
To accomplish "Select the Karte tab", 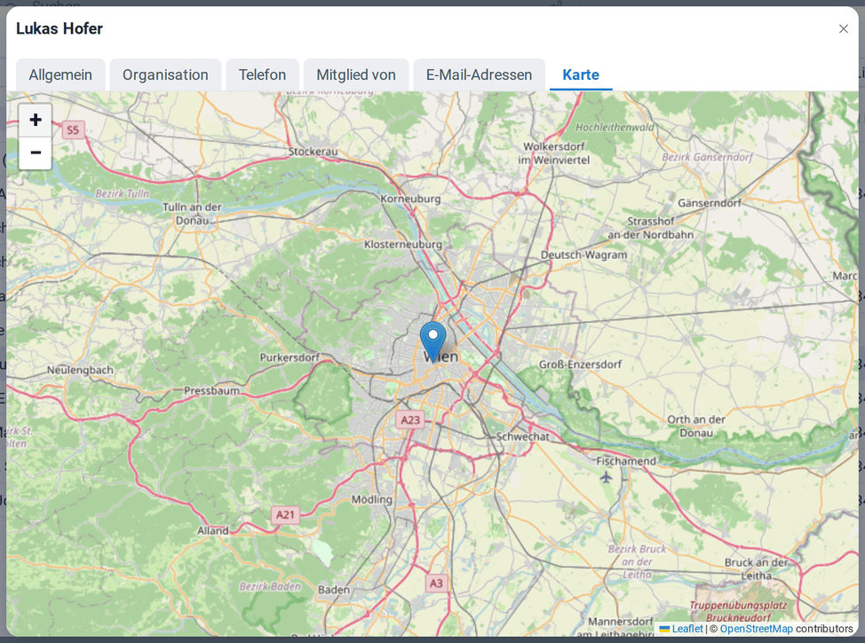I will [581, 74].
